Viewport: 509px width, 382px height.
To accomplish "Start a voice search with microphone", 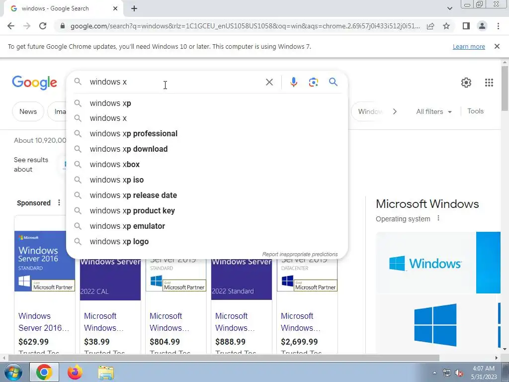I will click(294, 82).
